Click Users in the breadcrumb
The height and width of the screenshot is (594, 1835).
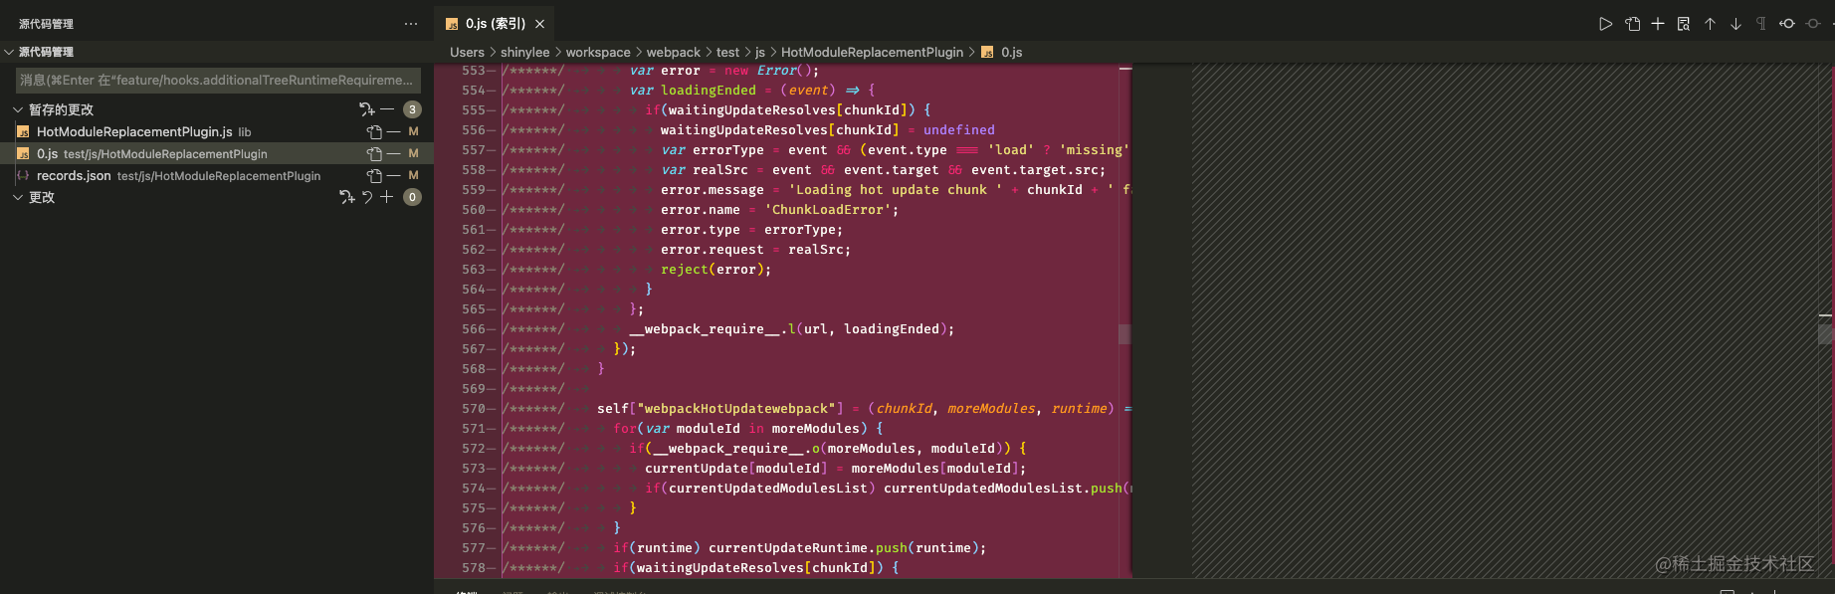tap(467, 52)
